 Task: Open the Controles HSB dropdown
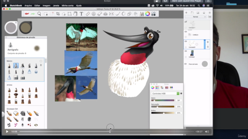pos(165,93)
